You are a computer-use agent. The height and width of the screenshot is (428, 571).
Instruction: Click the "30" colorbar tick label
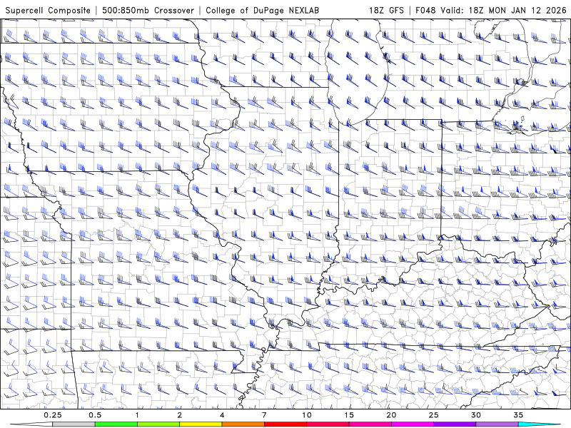[475, 415]
